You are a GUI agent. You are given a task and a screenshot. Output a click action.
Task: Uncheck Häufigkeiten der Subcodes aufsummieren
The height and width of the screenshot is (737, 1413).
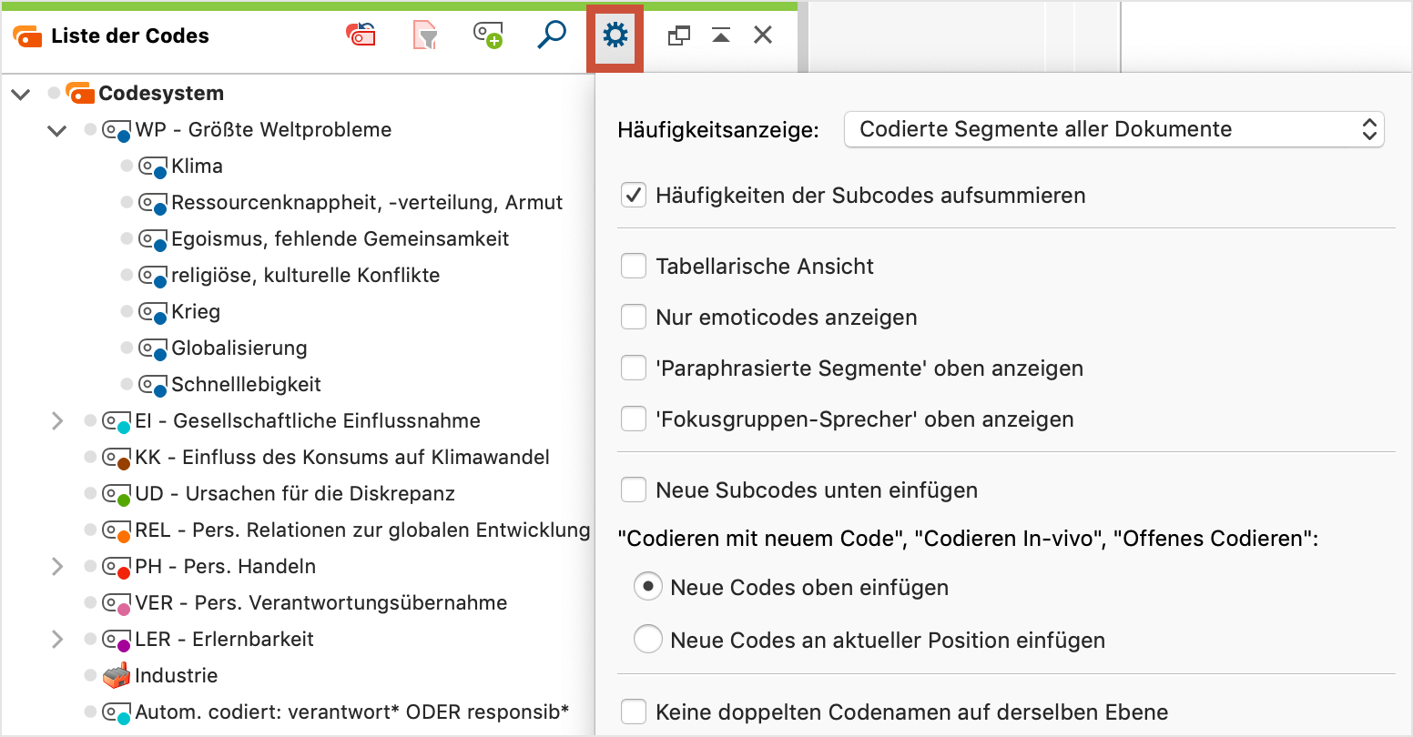click(x=634, y=195)
